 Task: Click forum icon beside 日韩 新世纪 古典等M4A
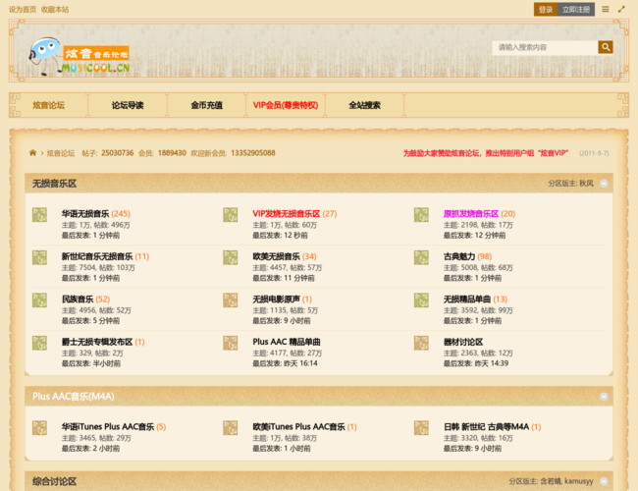(421, 427)
